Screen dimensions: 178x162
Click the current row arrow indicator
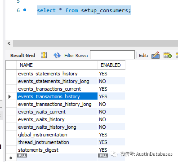(10, 96)
